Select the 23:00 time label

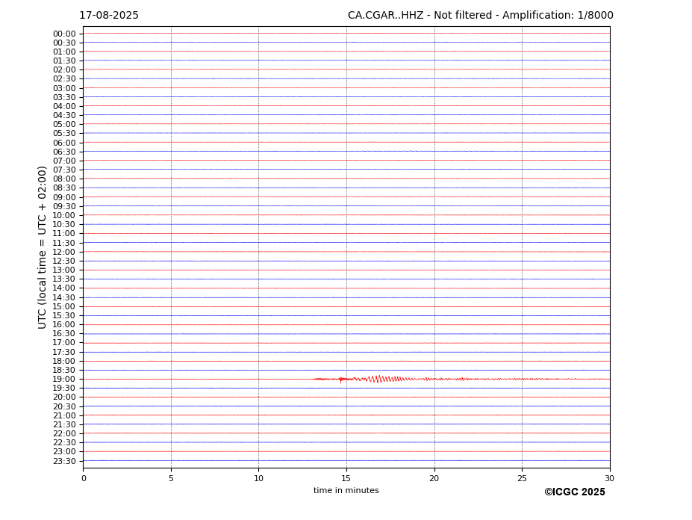[x=64, y=452]
